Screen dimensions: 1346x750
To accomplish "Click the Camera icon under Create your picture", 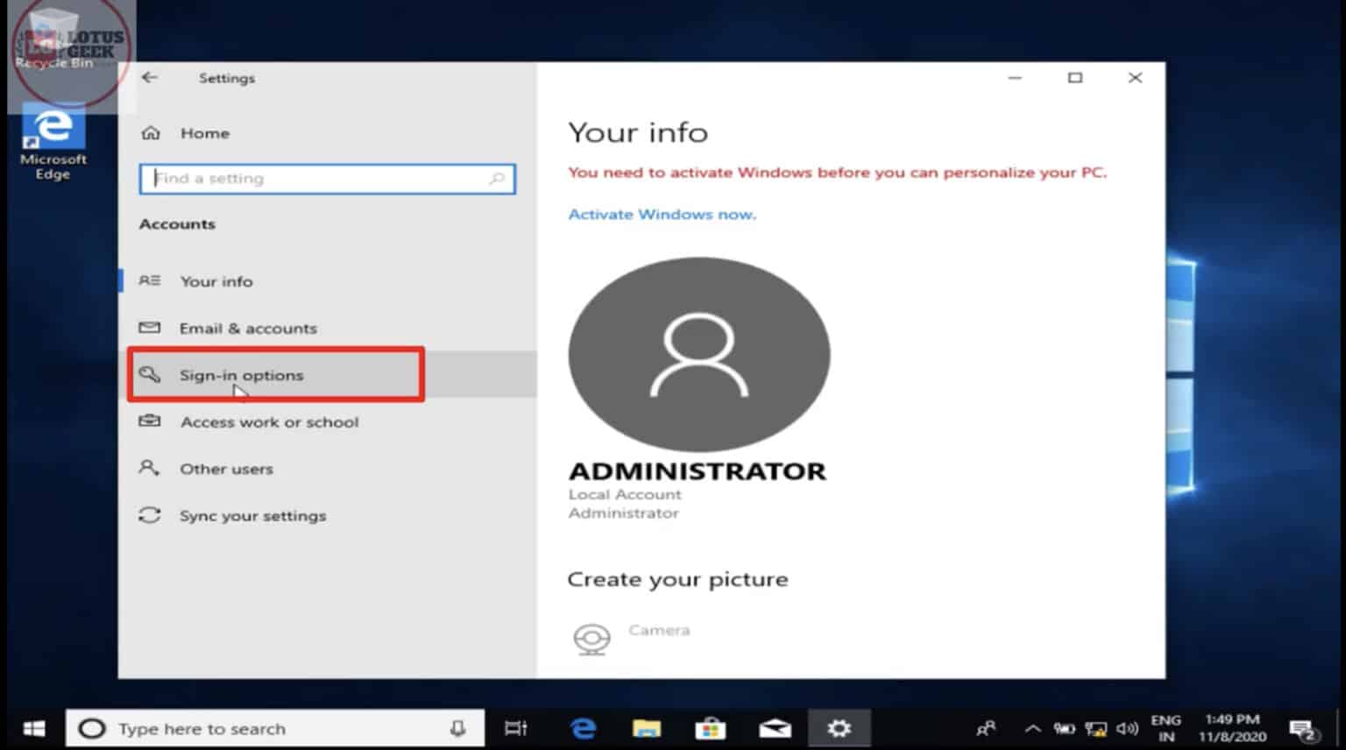I will point(592,637).
